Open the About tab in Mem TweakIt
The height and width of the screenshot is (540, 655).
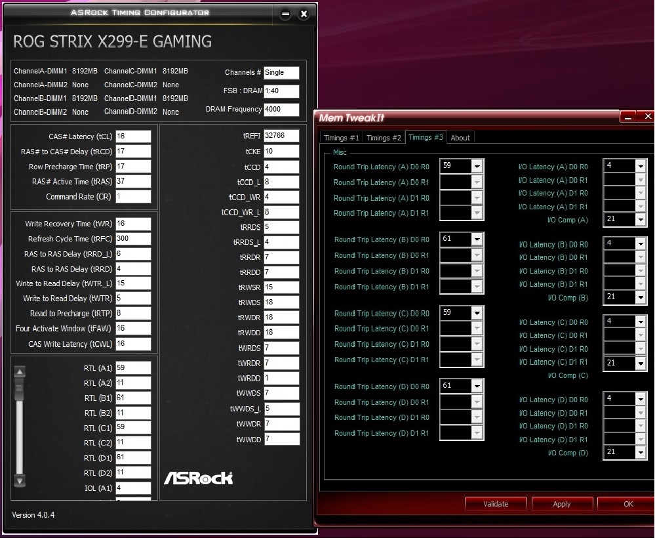(x=460, y=138)
